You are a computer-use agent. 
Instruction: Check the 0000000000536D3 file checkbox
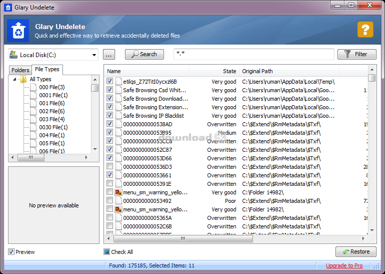tap(109, 166)
